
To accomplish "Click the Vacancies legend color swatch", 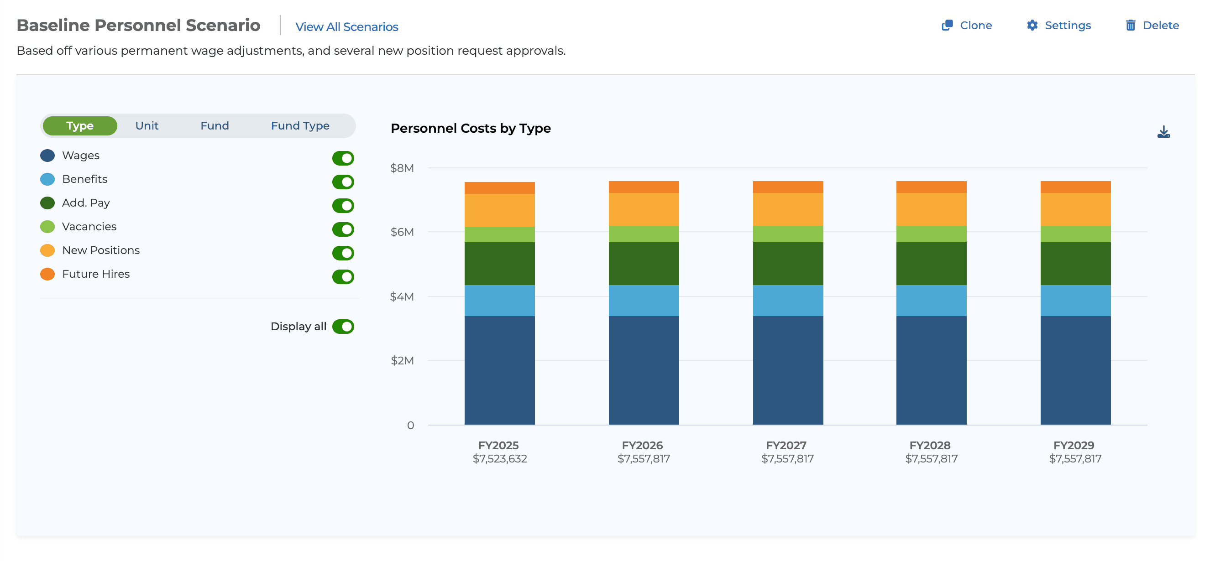I will pyautogui.click(x=47, y=226).
